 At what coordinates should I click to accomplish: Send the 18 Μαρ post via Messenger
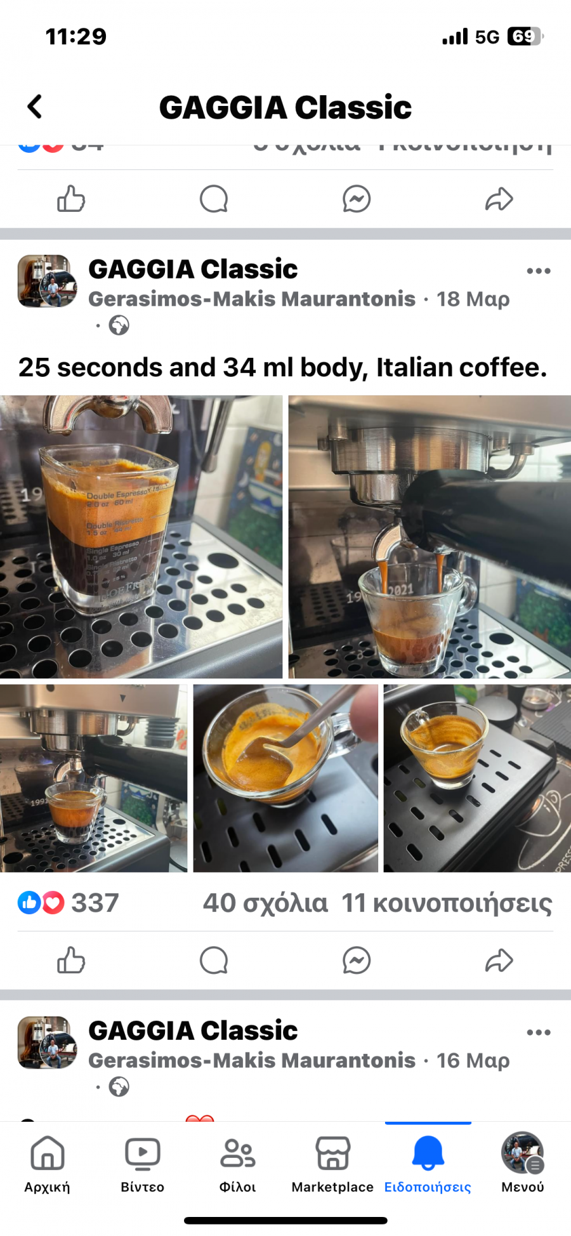(357, 960)
